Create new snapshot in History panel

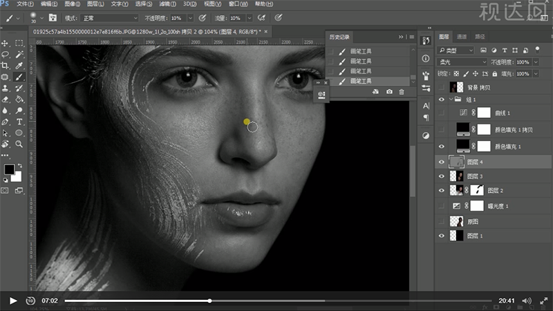[389, 92]
